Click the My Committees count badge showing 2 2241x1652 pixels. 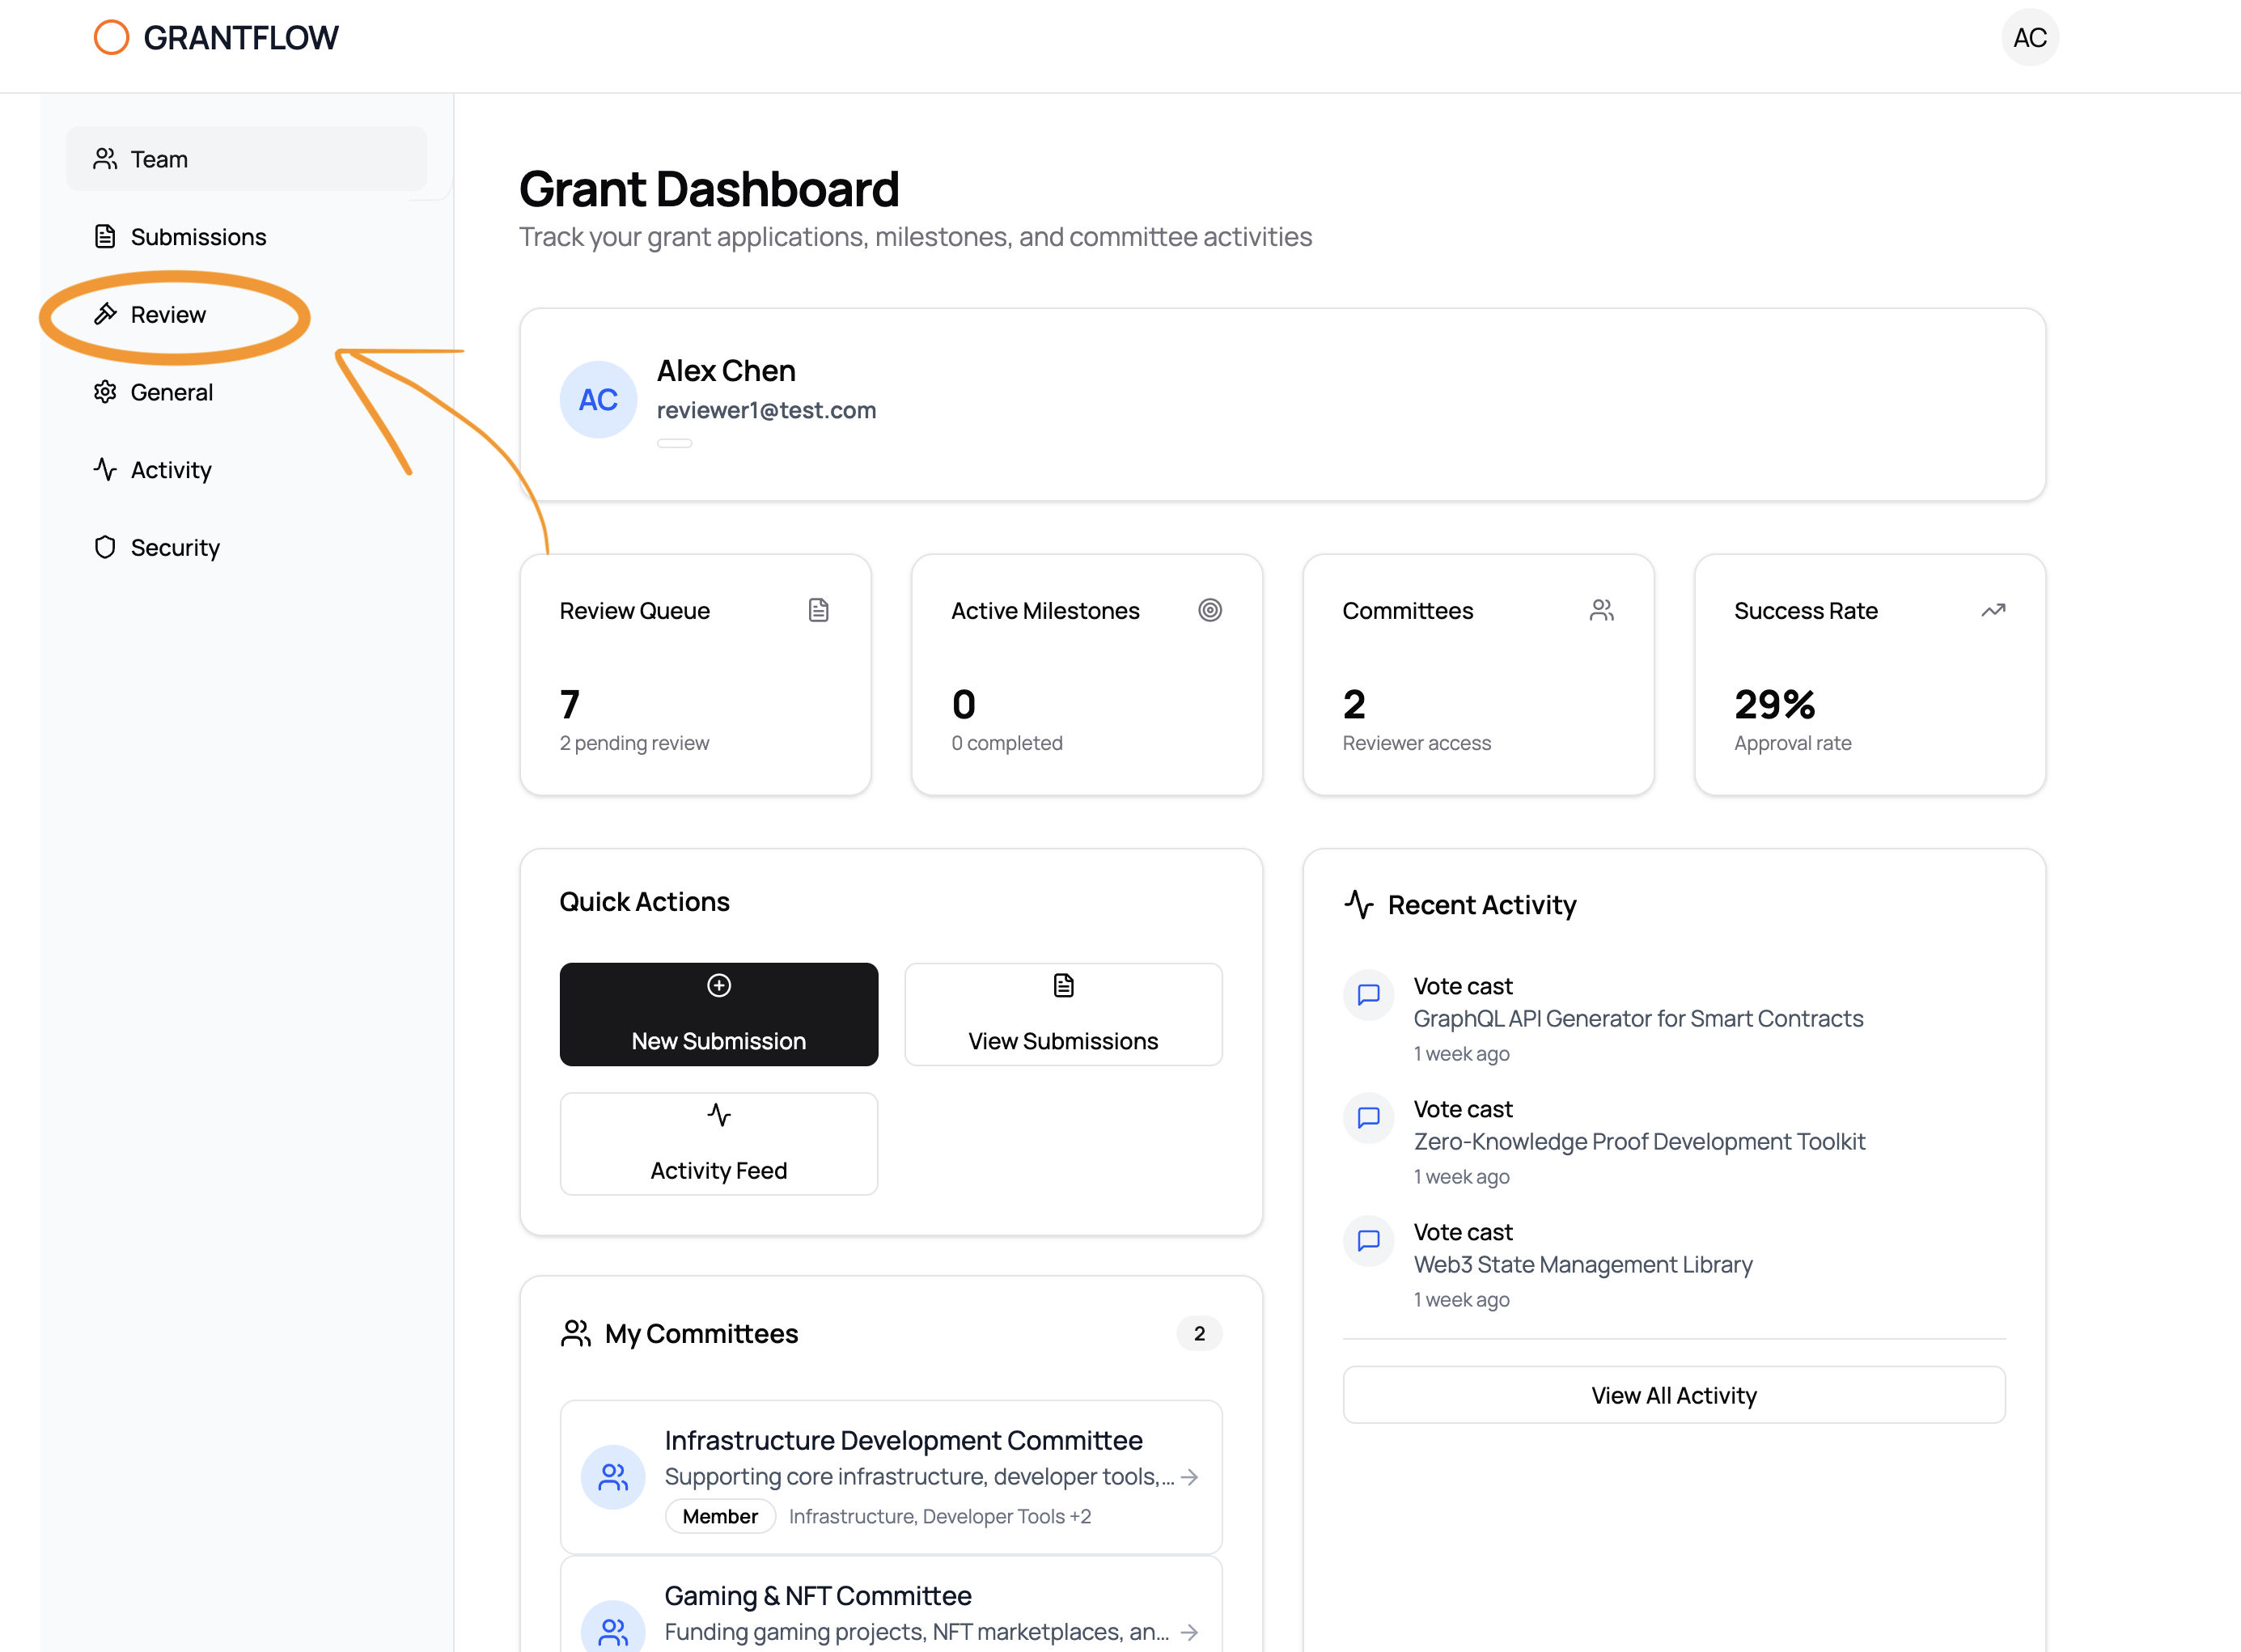(1199, 1333)
